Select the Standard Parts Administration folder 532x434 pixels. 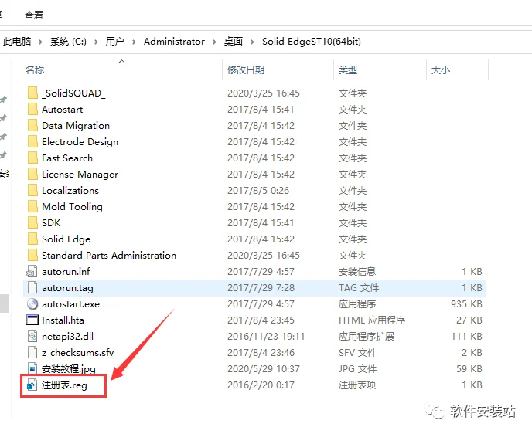[x=109, y=255]
